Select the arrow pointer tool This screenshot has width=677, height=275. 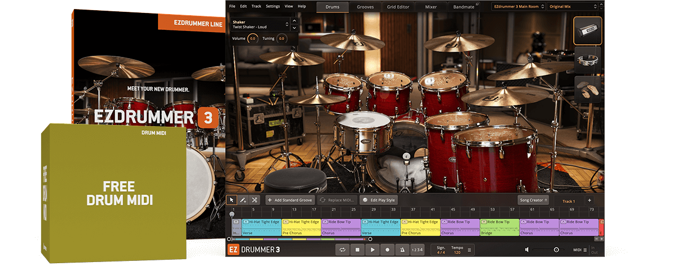[231, 200]
